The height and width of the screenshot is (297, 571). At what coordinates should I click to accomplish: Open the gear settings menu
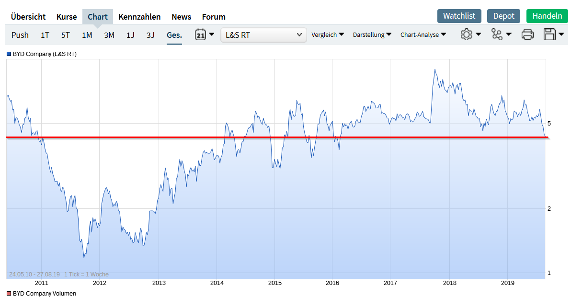pyautogui.click(x=470, y=34)
